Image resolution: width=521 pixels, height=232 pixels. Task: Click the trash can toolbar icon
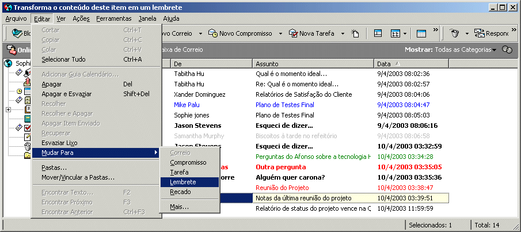tap(454, 33)
